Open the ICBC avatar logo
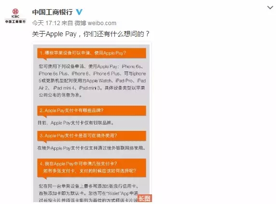 coord(15,16)
